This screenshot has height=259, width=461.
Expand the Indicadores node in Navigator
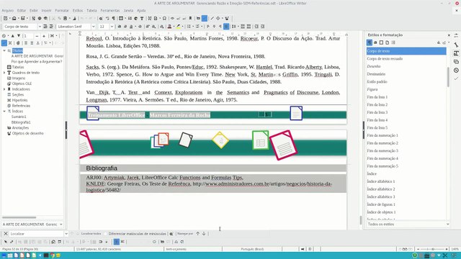[x=4, y=89]
